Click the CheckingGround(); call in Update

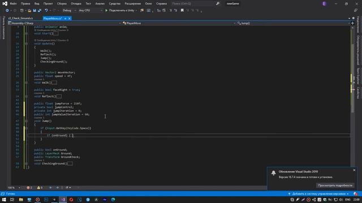click(x=54, y=61)
